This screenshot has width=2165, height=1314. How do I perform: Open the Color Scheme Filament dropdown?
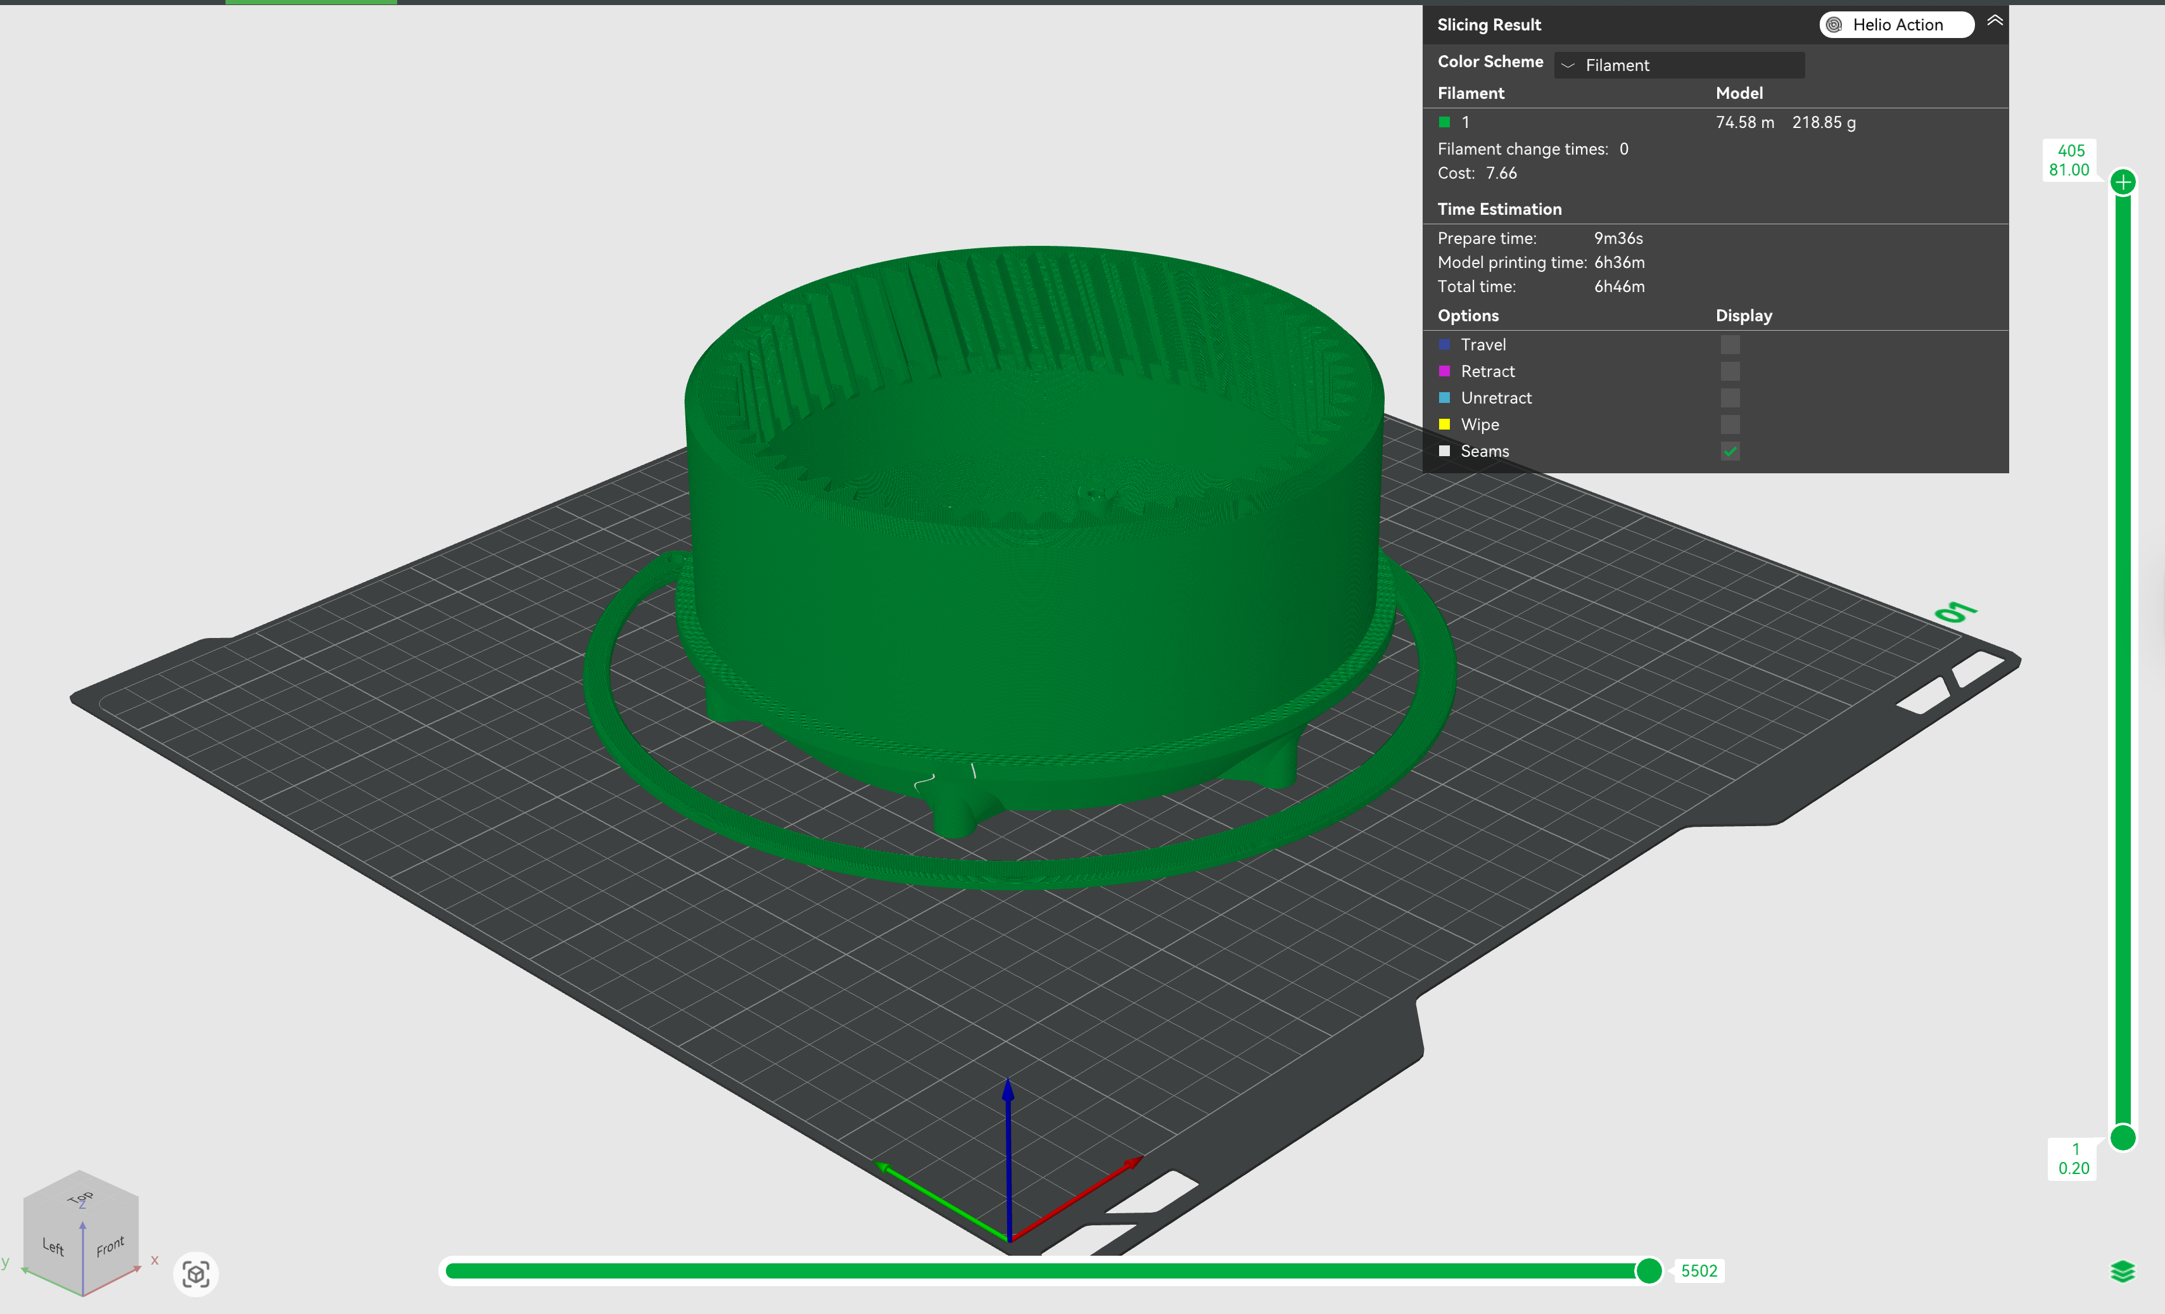tap(1679, 64)
